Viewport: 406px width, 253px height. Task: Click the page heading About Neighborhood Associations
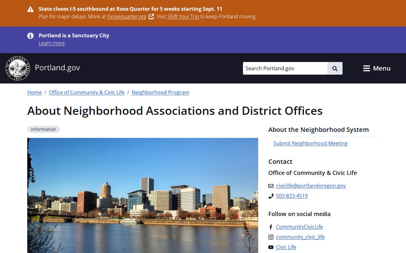[x=175, y=111]
